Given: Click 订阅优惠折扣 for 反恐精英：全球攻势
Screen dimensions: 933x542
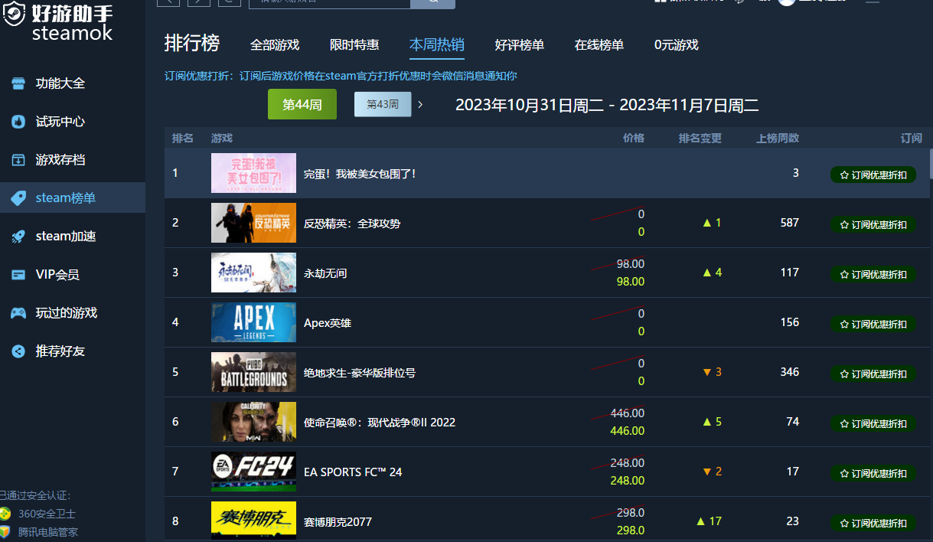Looking at the screenshot, I should tap(873, 224).
